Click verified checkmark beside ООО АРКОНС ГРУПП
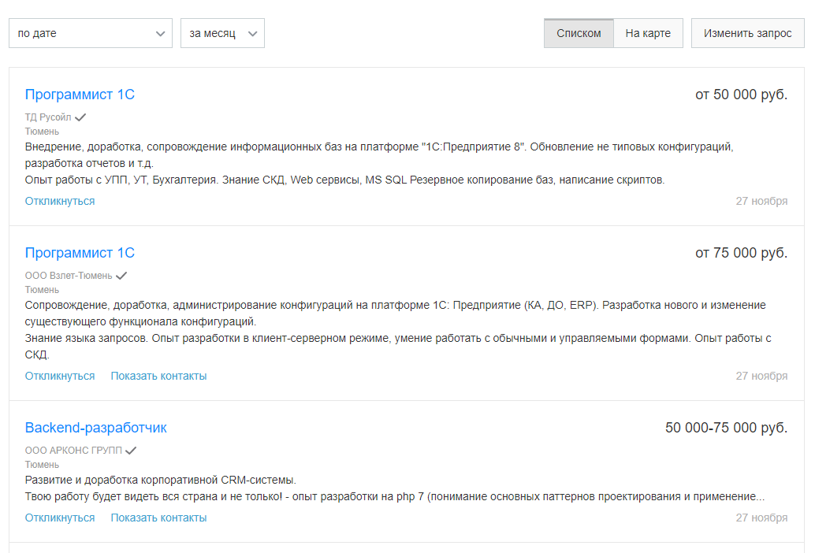The height and width of the screenshot is (553, 815). (x=131, y=451)
